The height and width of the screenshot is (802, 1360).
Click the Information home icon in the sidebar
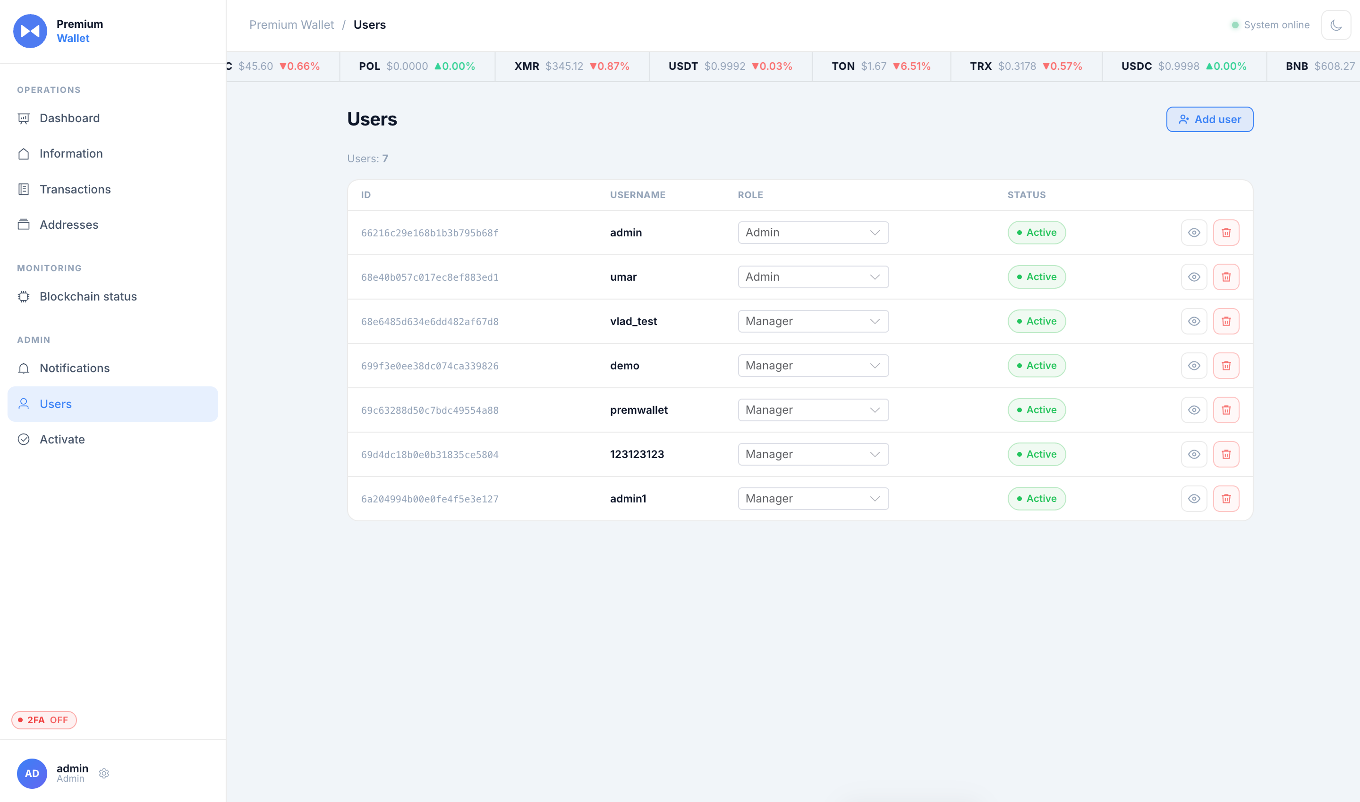[23, 154]
